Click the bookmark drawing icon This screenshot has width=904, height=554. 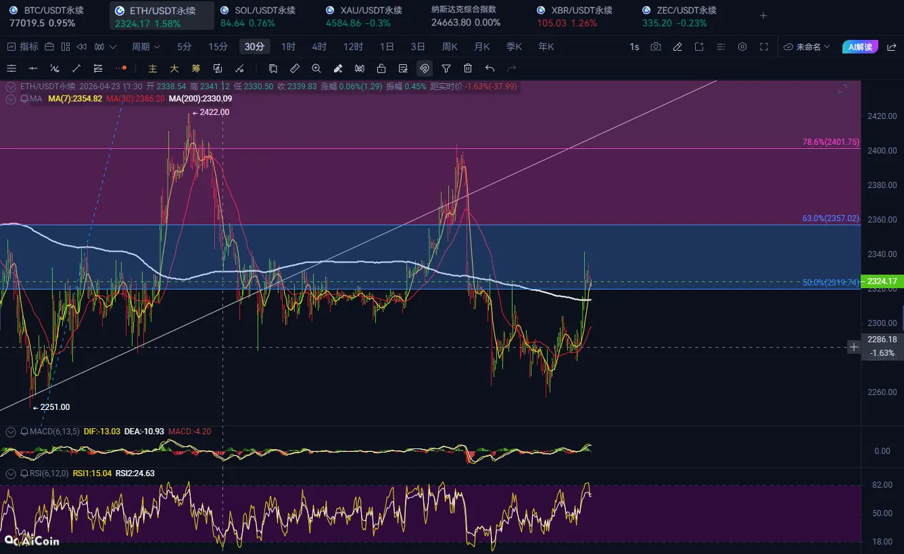coord(273,68)
